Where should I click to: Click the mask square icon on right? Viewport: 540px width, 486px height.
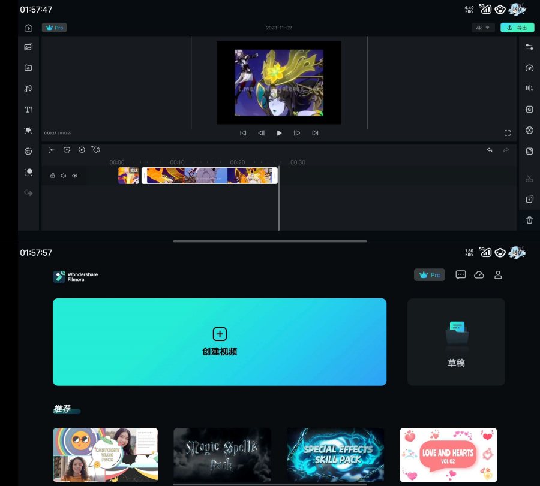(529, 151)
